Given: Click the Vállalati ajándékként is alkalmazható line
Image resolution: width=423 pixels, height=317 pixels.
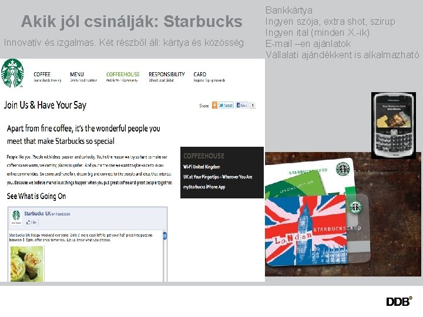Looking at the screenshot, I should pyautogui.click(x=343, y=55).
